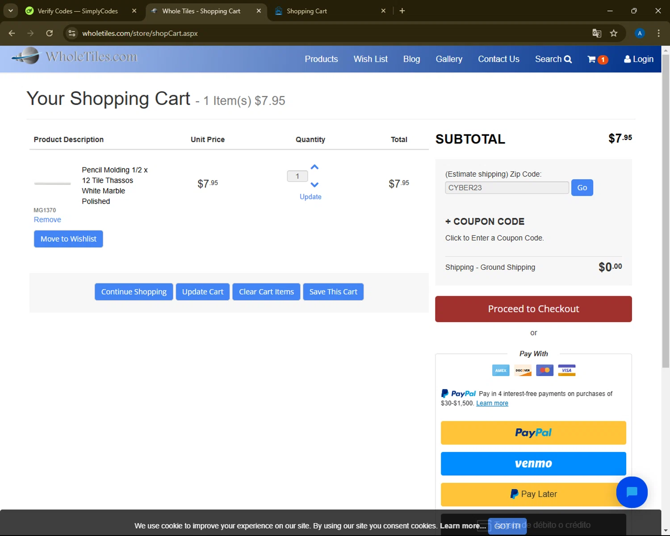670x536 pixels.
Task: Click the Login user icon link
Action: [x=639, y=59]
